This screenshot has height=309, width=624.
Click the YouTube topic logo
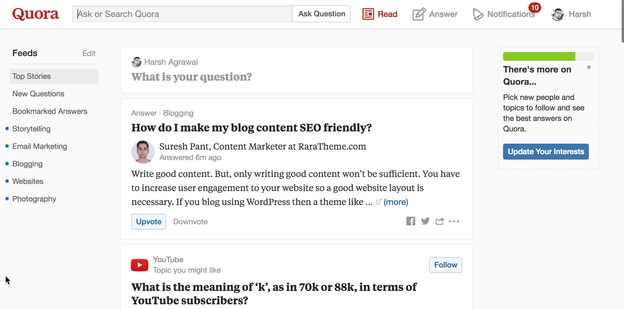(139, 265)
